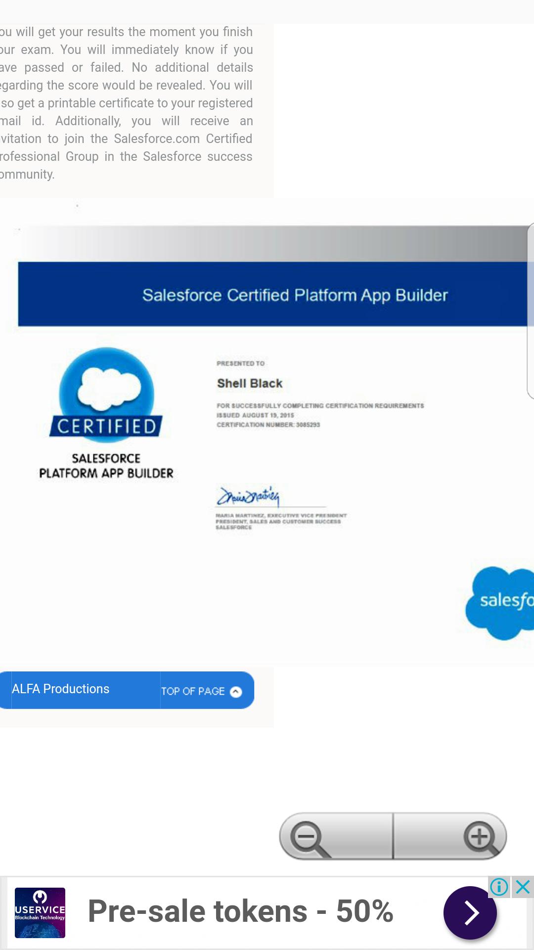Tap the Pre-sale tokens - 50% ad text
Viewport: 534px width, 950px height.
pyautogui.click(x=240, y=911)
